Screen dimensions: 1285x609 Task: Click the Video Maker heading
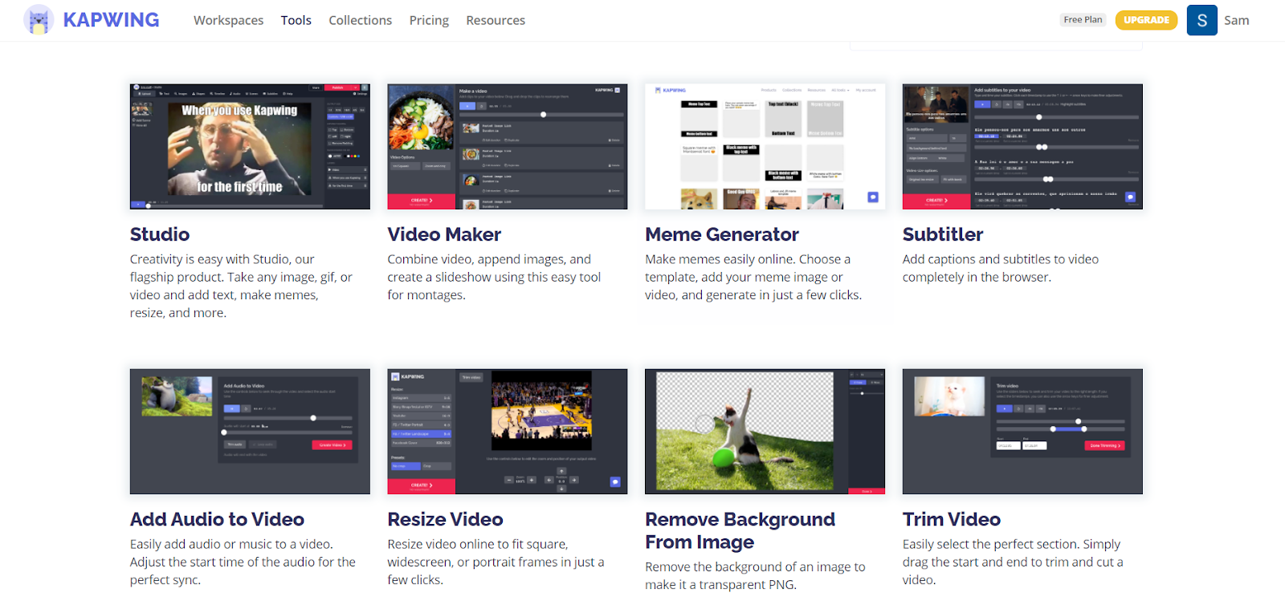[x=444, y=234]
